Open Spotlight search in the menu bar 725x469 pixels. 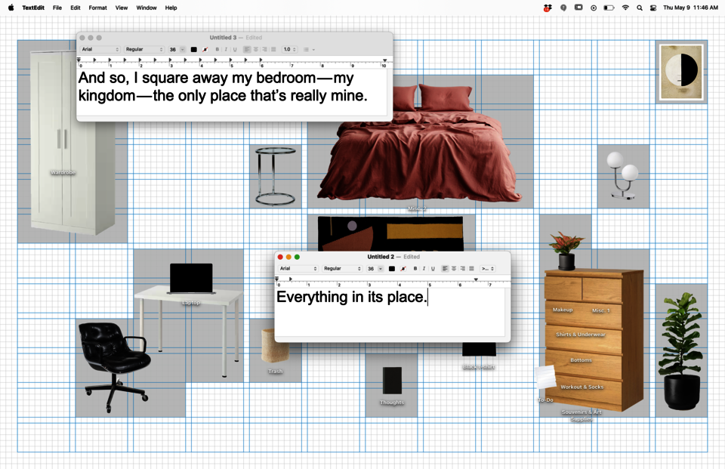pyautogui.click(x=640, y=8)
